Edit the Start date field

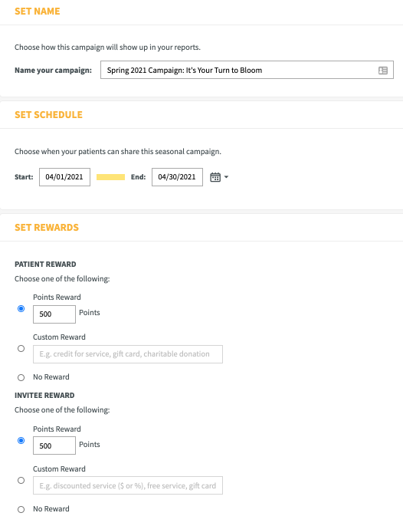(64, 177)
